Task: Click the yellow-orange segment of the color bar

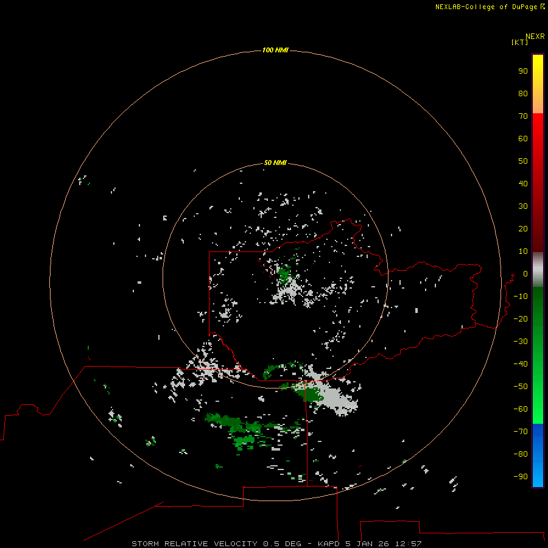Action: [x=538, y=84]
